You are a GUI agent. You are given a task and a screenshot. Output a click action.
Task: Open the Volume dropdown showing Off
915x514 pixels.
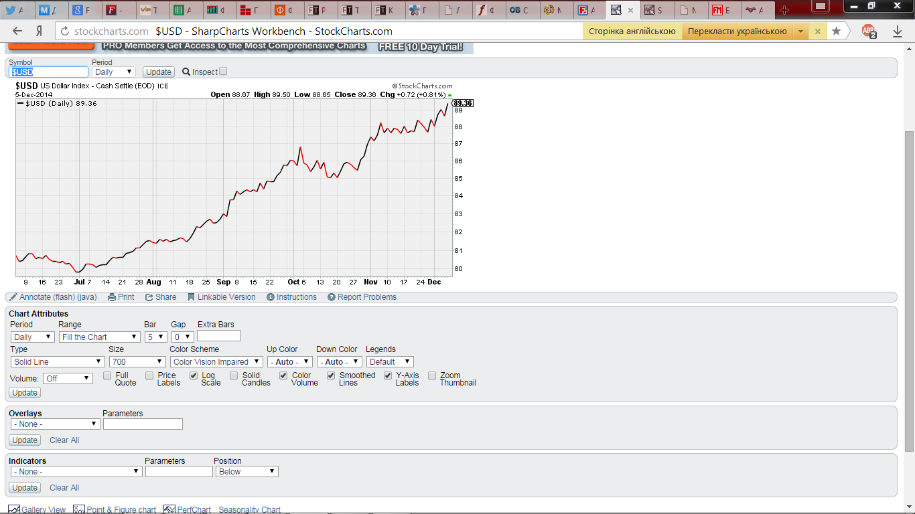click(68, 379)
